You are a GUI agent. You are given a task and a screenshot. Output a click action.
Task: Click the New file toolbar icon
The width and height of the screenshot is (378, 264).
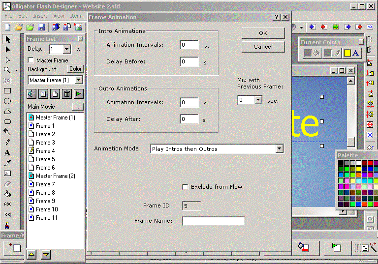(x=8, y=27)
